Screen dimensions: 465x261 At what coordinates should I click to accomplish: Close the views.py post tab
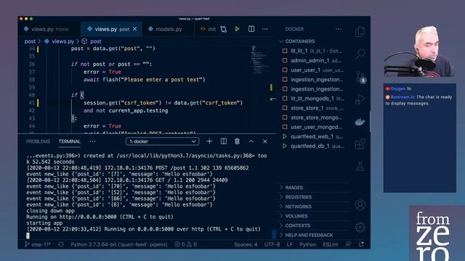pos(135,29)
